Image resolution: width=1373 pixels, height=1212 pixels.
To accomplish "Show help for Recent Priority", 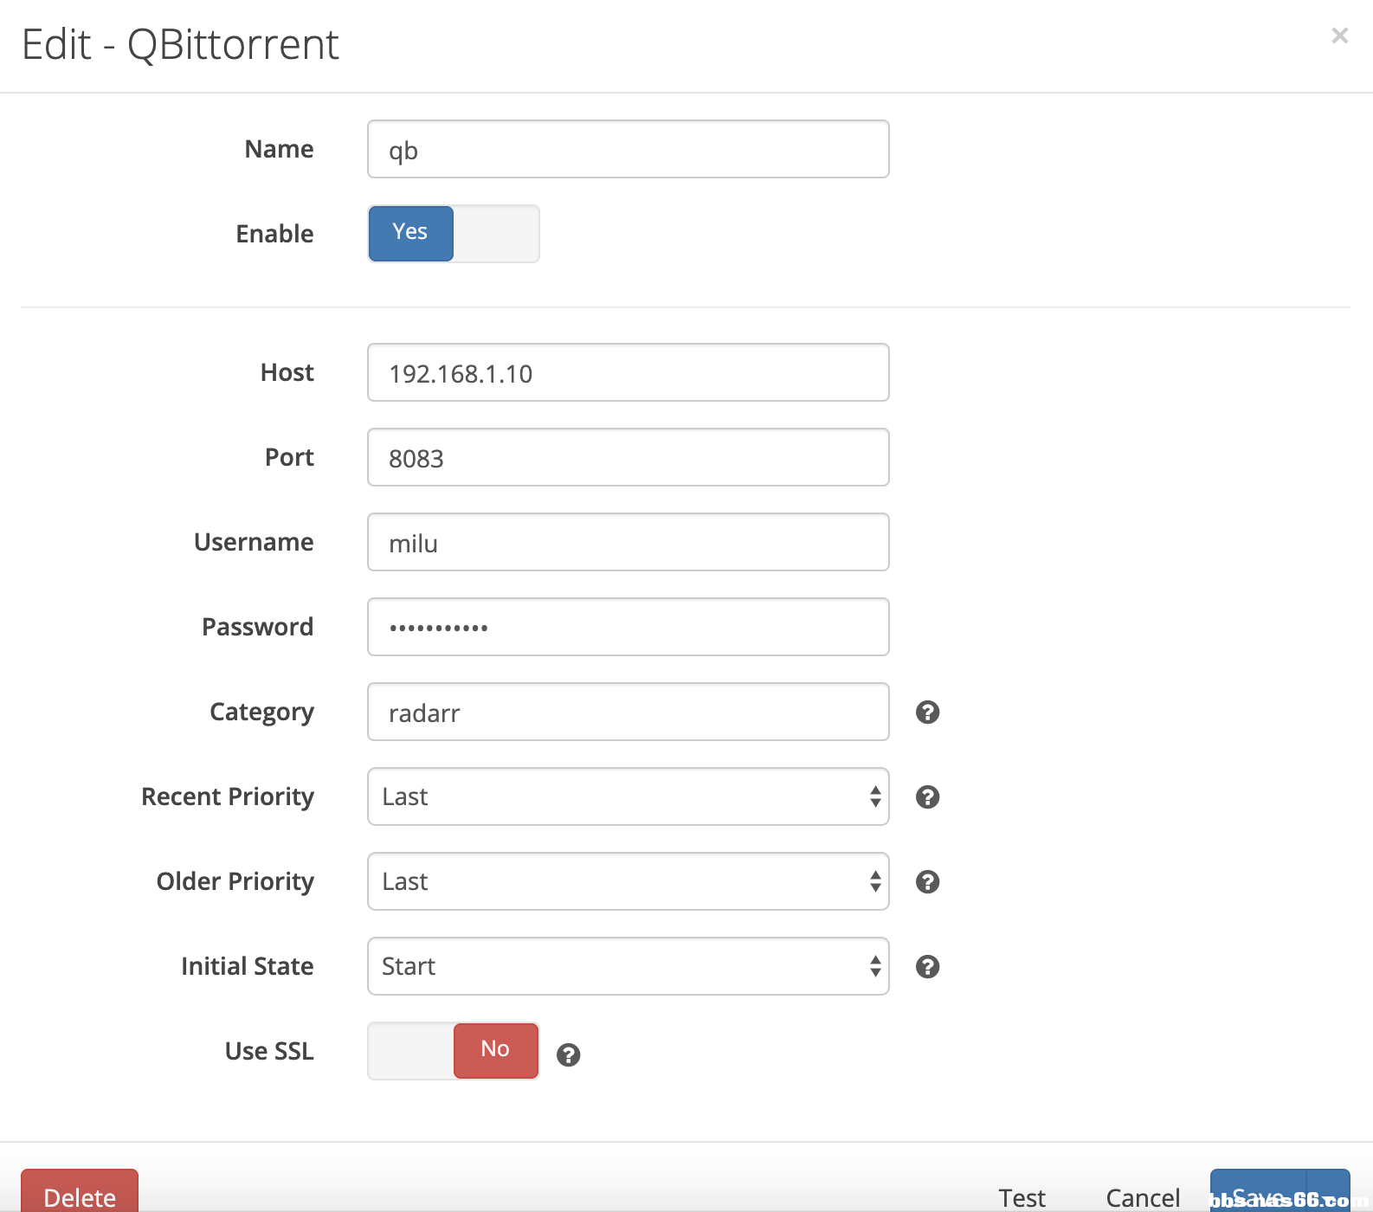I will coord(927,797).
